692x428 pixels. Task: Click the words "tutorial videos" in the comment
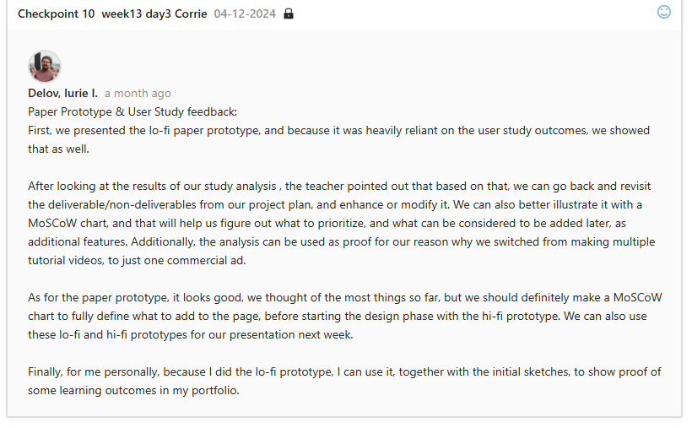point(72,260)
